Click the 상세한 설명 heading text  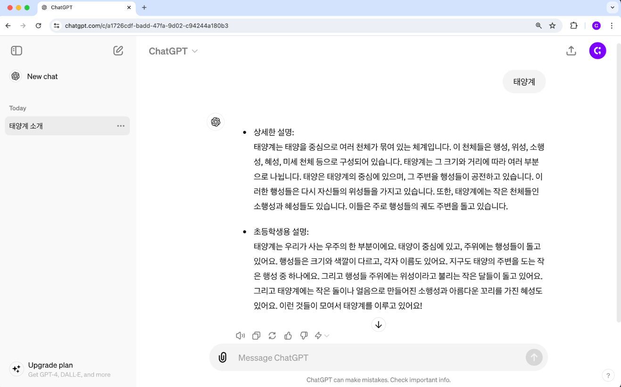274,132
